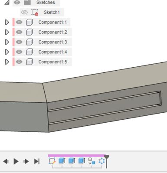Click the timeline rollback marker
The width and height of the screenshot is (167, 173).
pyautogui.click(x=107, y=161)
